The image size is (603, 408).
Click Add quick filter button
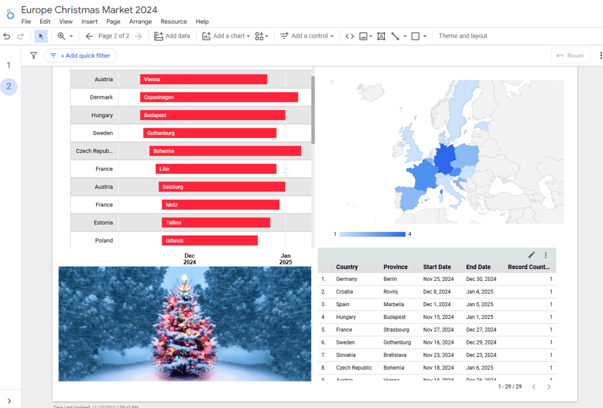[x=81, y=55]
